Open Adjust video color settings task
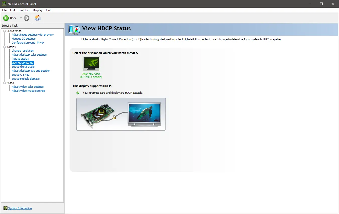339x214 pixels. 28,87
